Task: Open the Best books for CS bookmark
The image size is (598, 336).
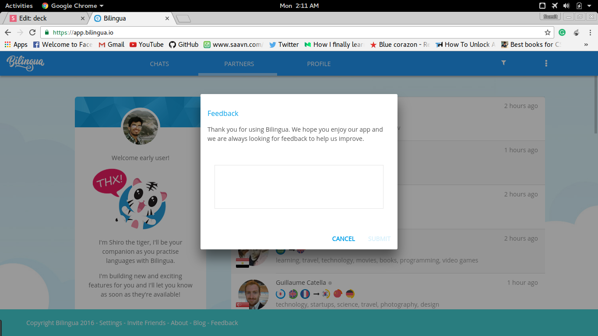Action: click(x=531, y=45)
